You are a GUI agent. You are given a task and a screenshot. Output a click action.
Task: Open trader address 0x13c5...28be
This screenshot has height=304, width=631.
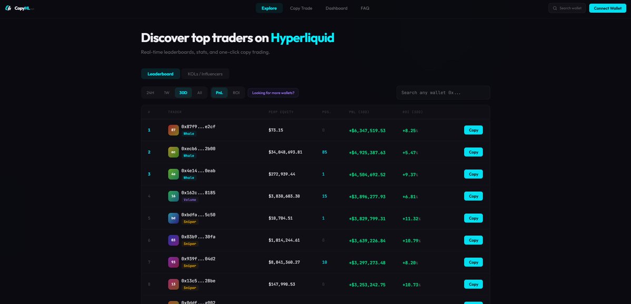coord(198,281)
